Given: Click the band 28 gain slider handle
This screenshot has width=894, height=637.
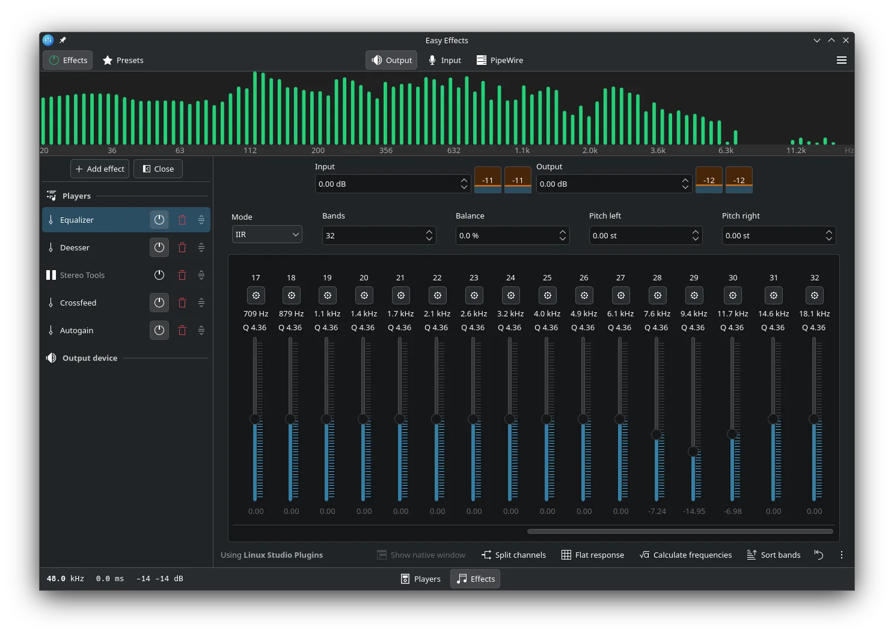Looking at the screenshot, I should (657, 435).
